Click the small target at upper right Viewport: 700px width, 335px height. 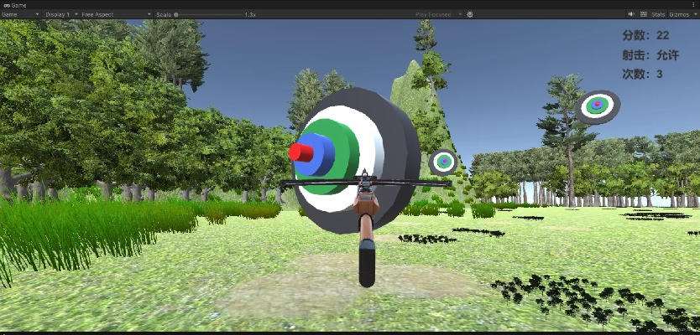tap(598, 106)
